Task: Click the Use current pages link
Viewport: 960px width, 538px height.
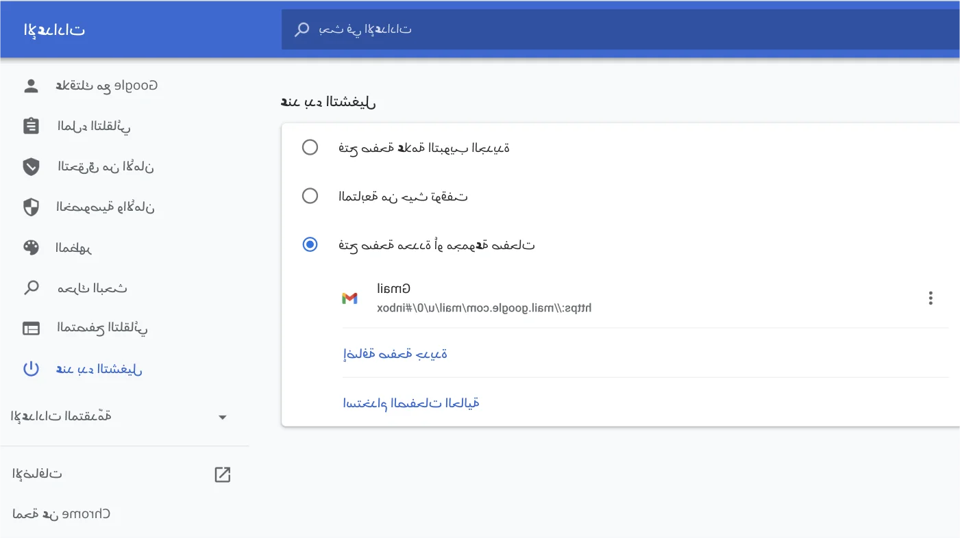Action: click(410, 402)
